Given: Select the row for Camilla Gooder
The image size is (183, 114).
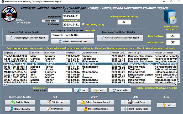Looking at the screenshot, I should point(90,59).
